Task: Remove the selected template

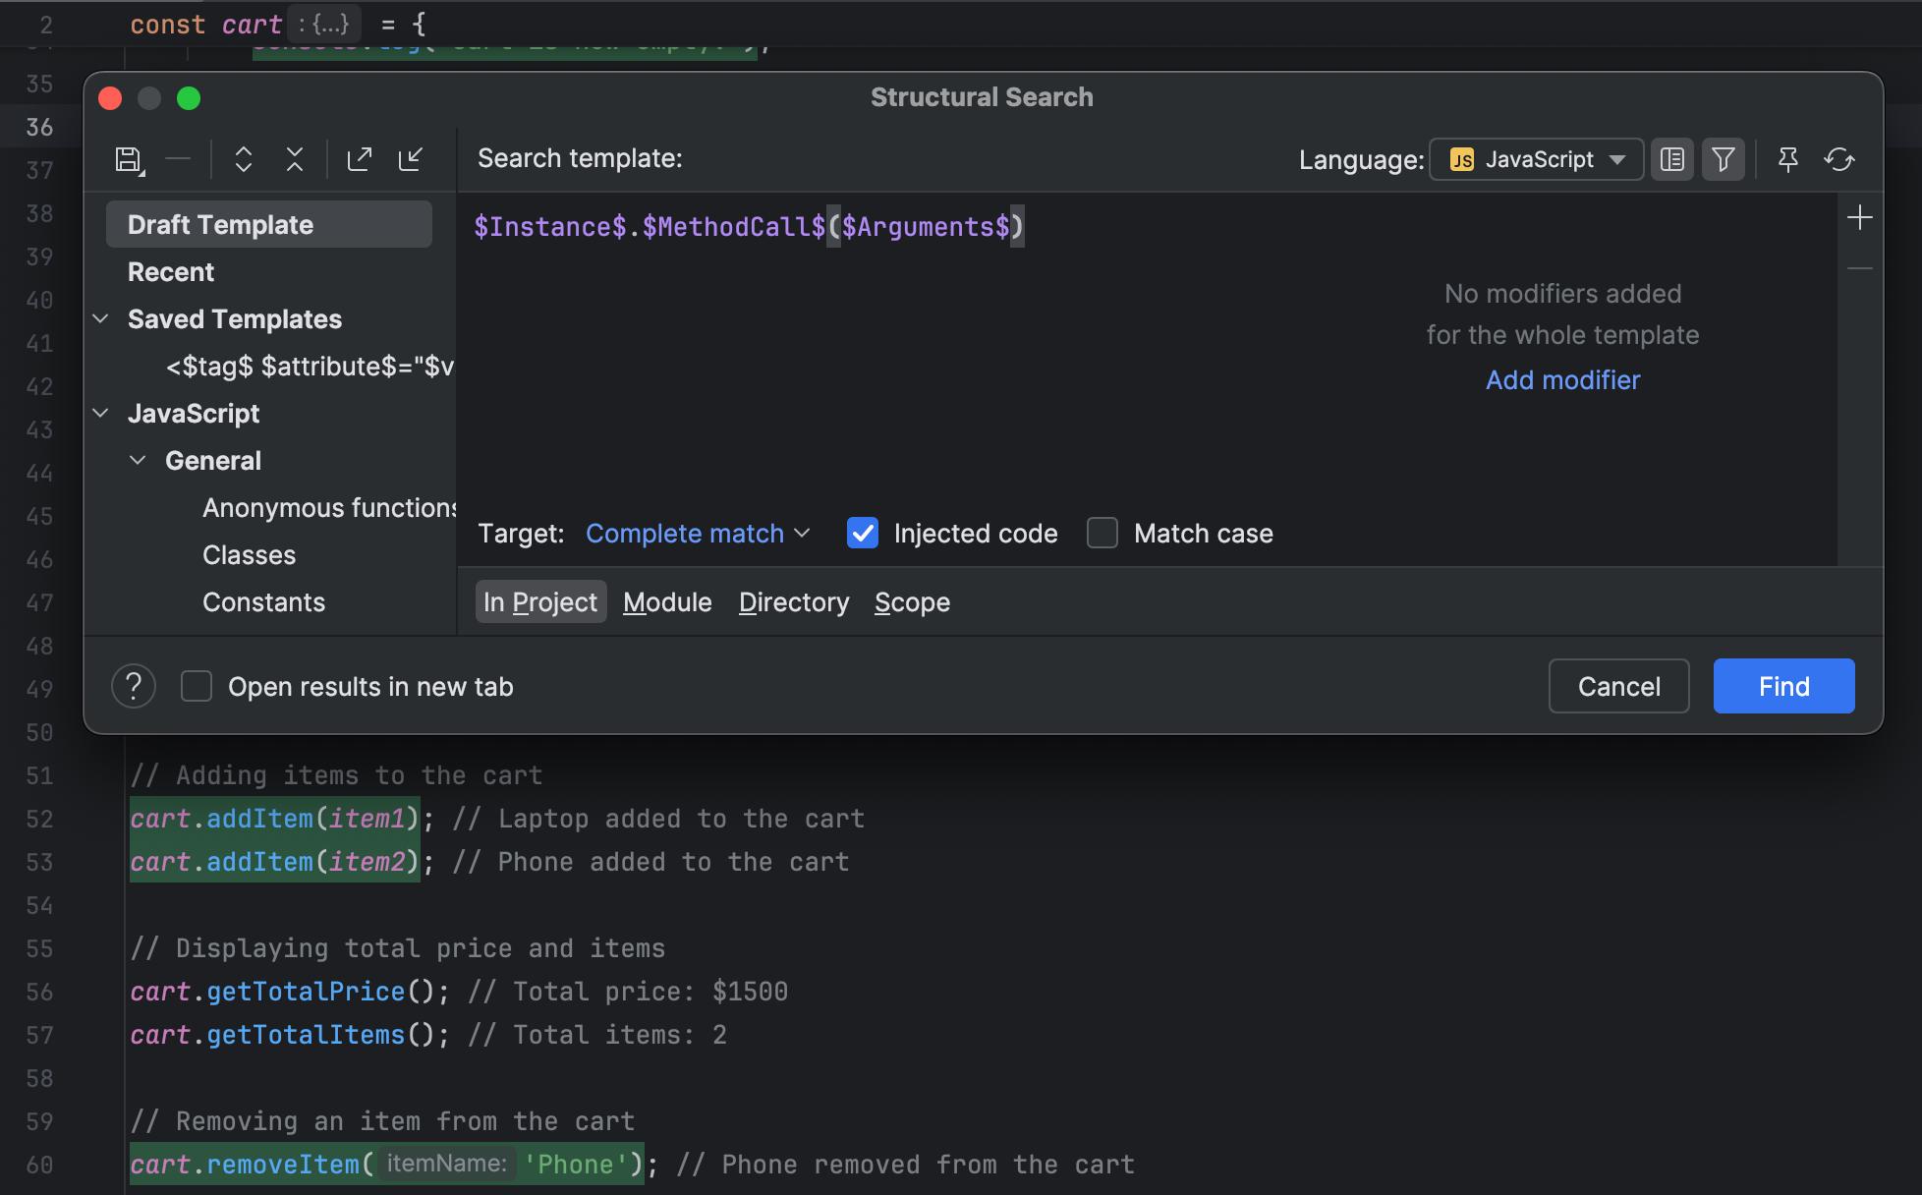Action: pos(178,159)
